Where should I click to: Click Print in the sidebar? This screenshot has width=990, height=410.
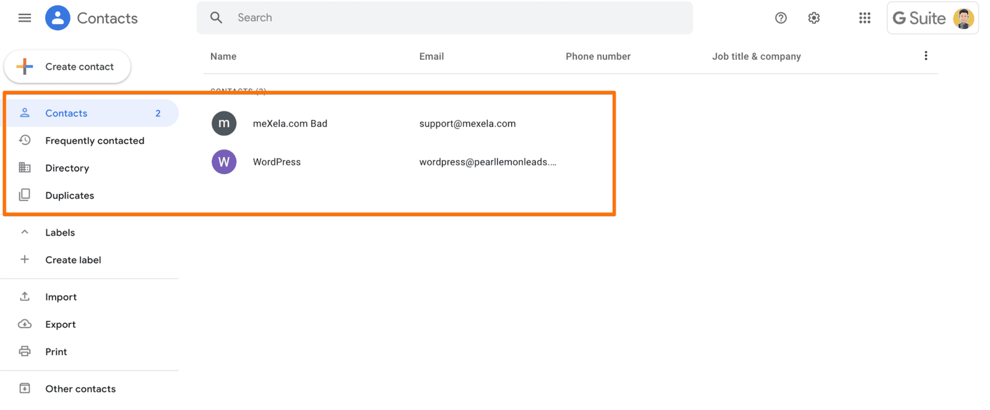(56, 352)
